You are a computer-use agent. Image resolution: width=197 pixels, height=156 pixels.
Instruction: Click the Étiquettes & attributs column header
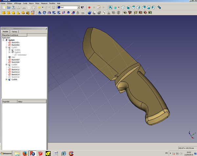[14, 35]
